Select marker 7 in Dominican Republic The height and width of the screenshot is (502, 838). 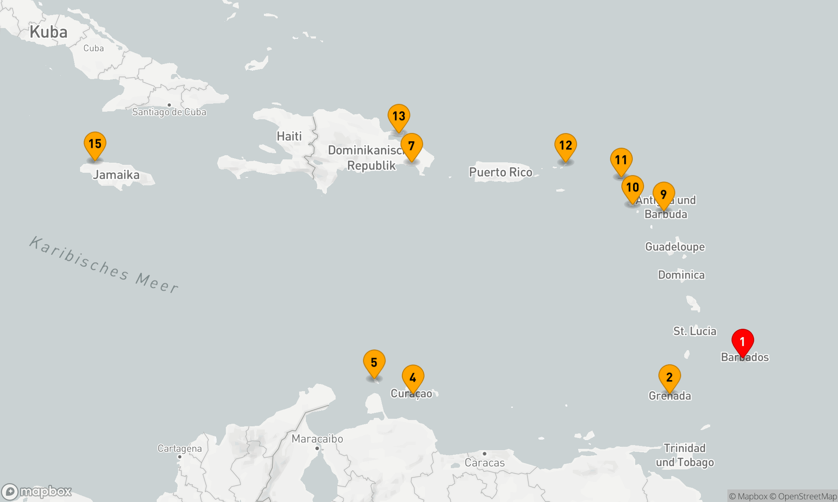click(x=411, y=146)
